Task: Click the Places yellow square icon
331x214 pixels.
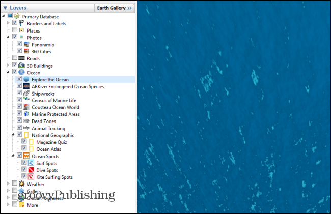Action: [21, 30]
